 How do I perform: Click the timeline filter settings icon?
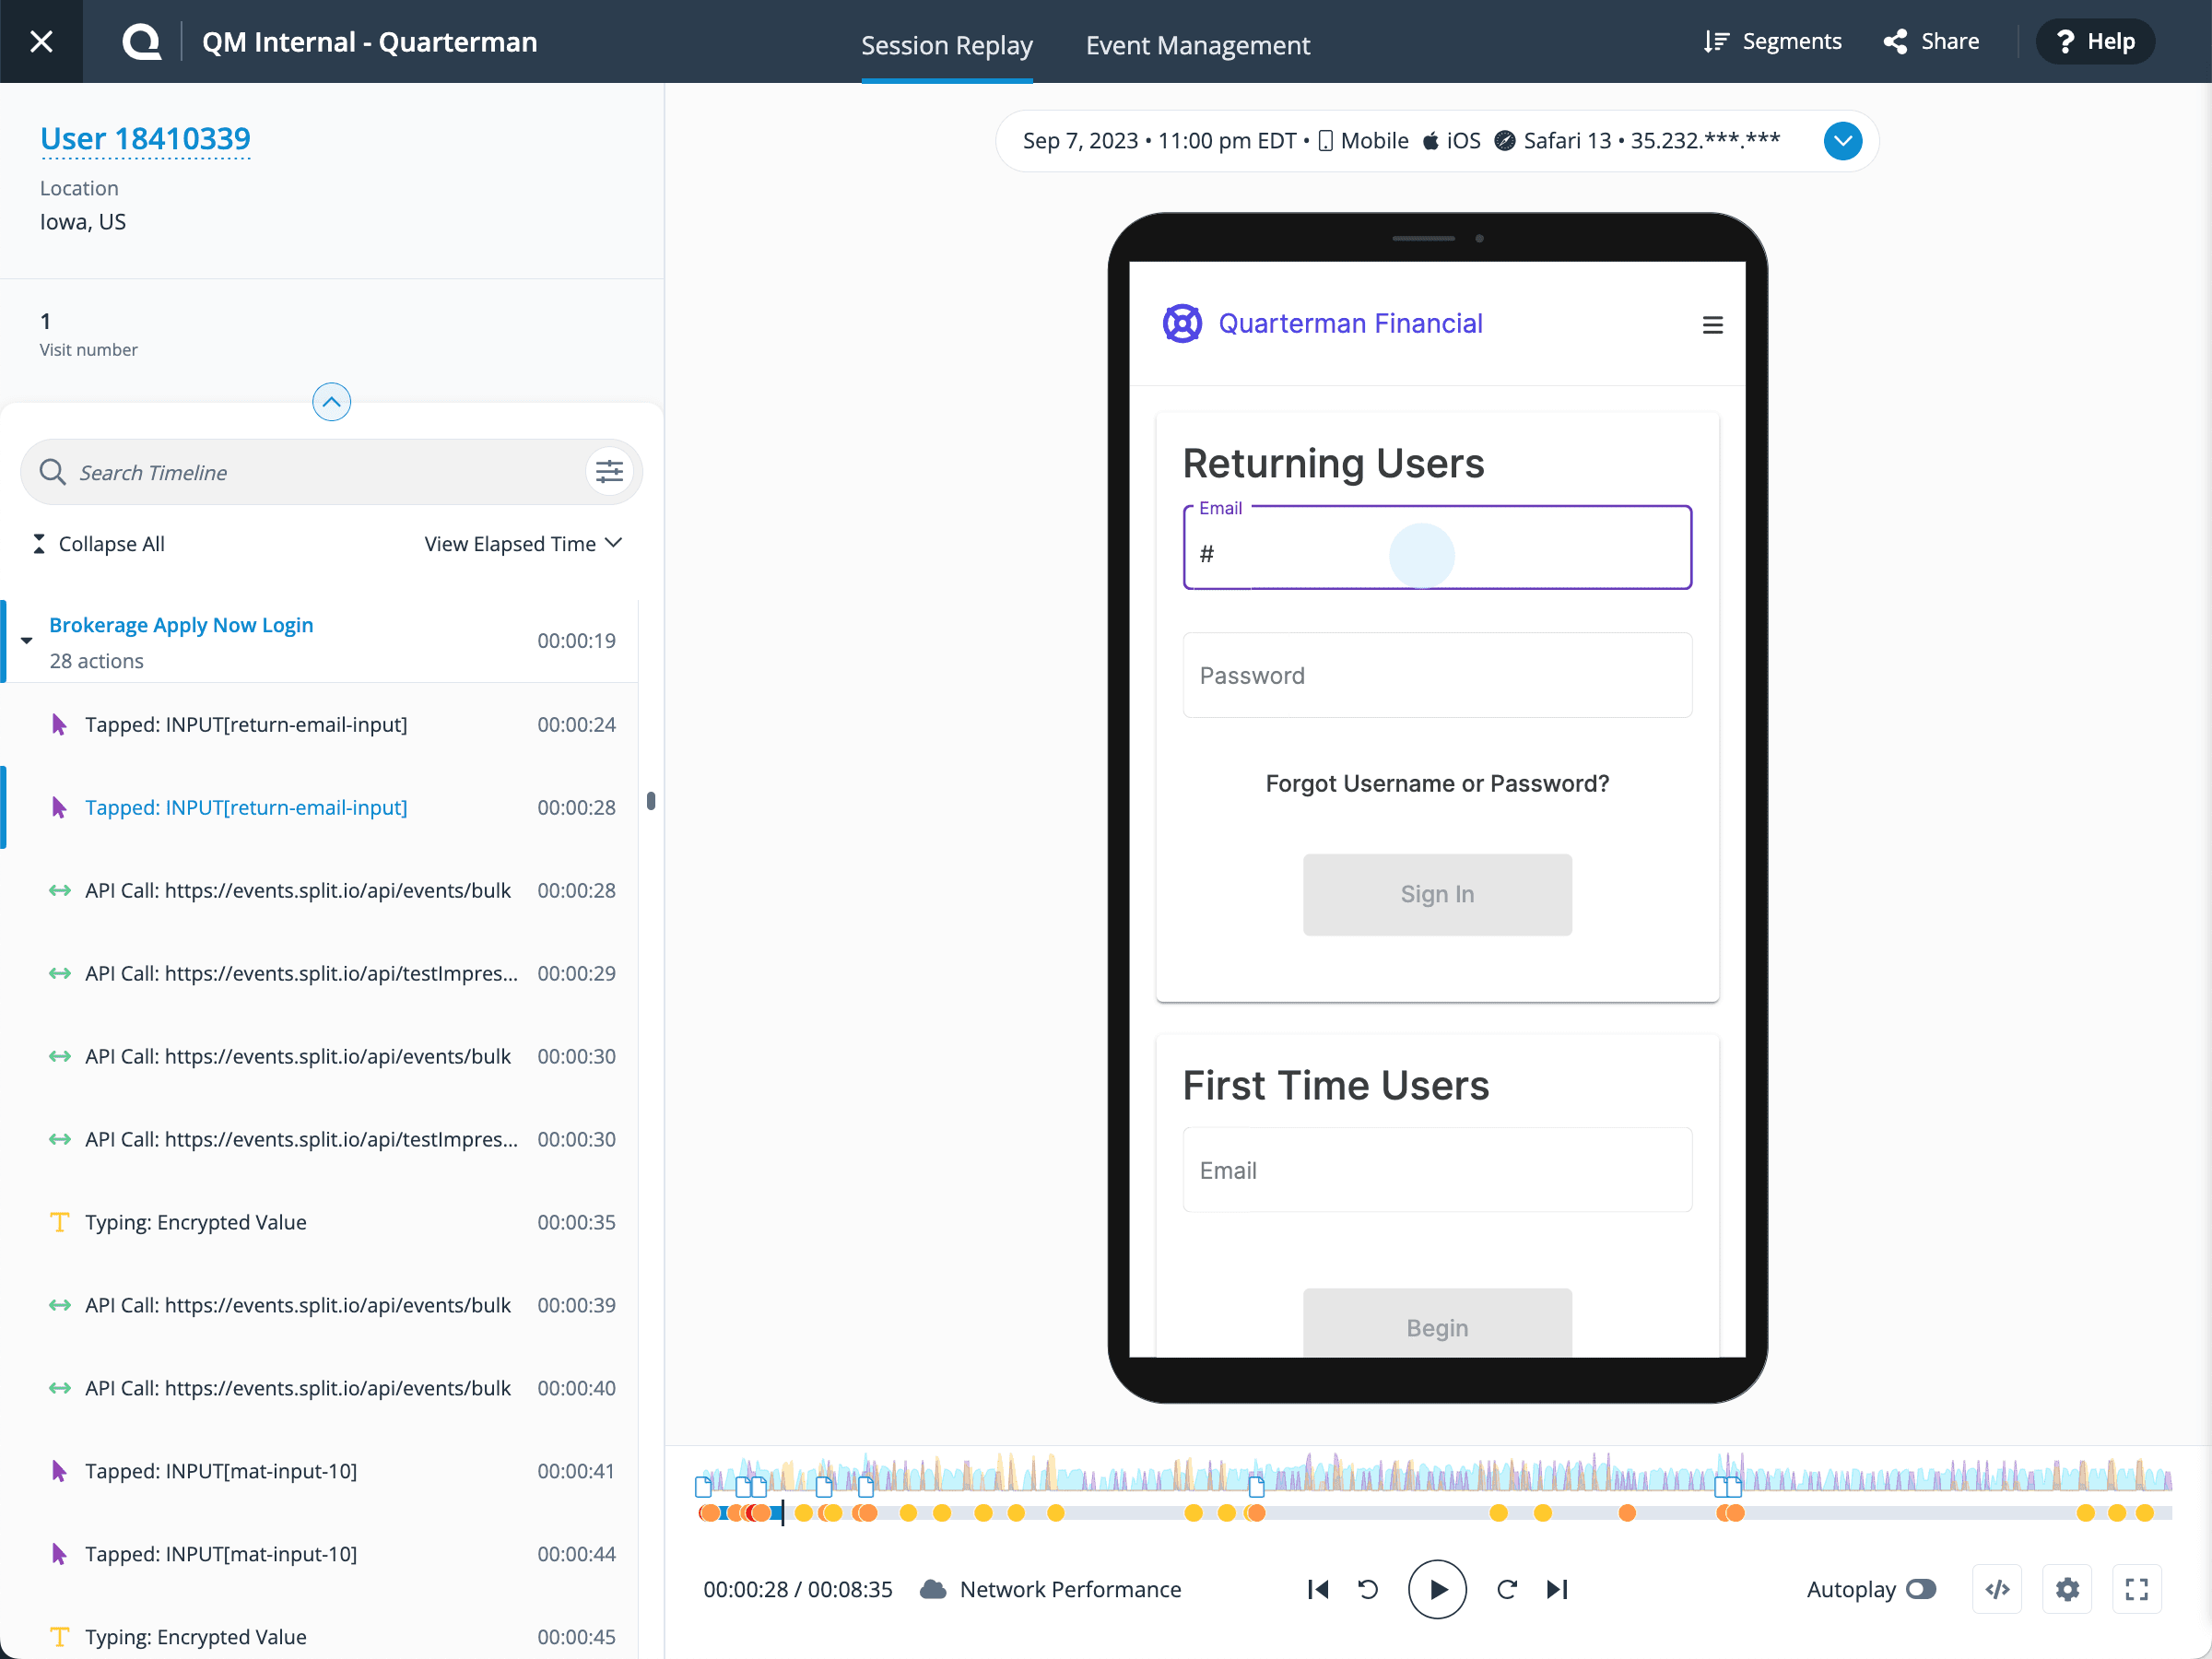(609, 472)
